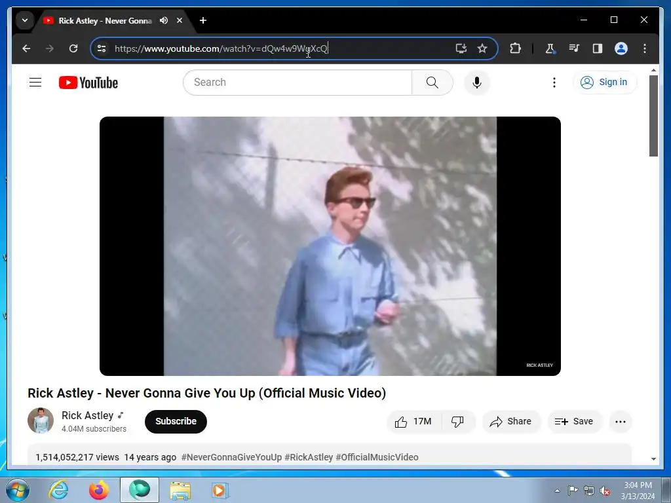
Task: Click the video title text
Action: pos(206,393)
